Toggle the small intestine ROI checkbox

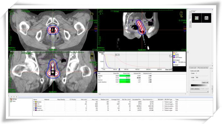tap(34, 110)
